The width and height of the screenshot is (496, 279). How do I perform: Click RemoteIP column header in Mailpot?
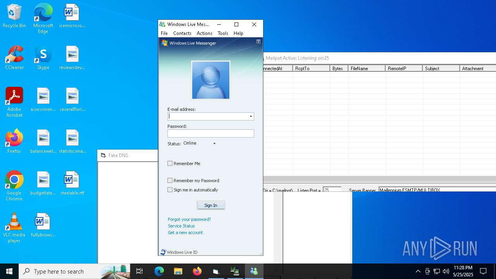click(404, 69)
